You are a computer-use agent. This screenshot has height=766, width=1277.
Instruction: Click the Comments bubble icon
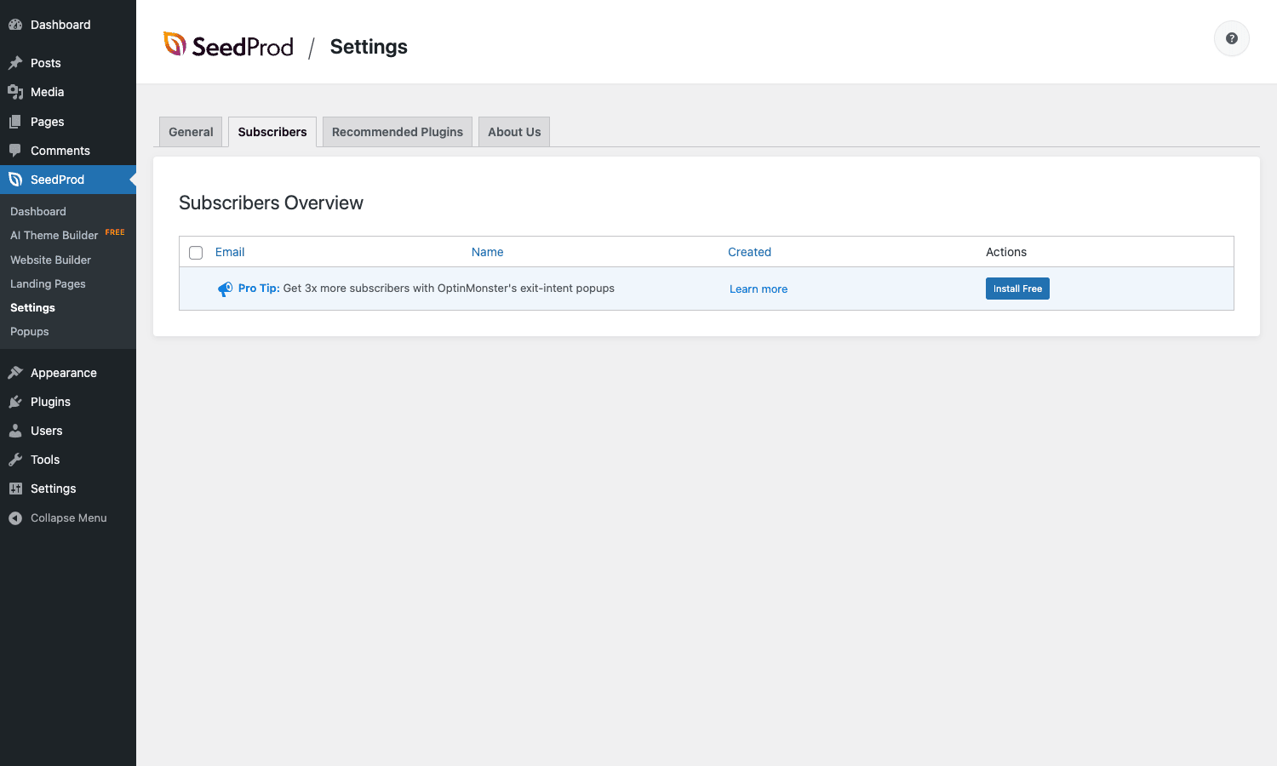(15, 151)
